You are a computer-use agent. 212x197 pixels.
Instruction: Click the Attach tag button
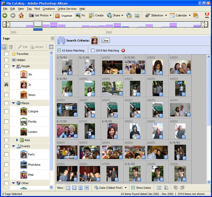(x=37, y=47)
